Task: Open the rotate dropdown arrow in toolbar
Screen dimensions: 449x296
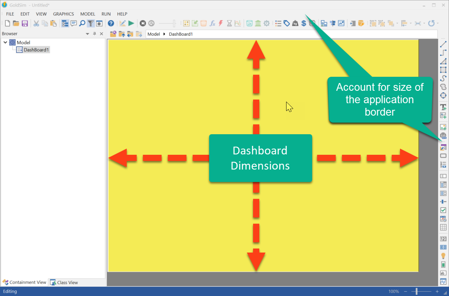Action: click(x=437, y=23)
